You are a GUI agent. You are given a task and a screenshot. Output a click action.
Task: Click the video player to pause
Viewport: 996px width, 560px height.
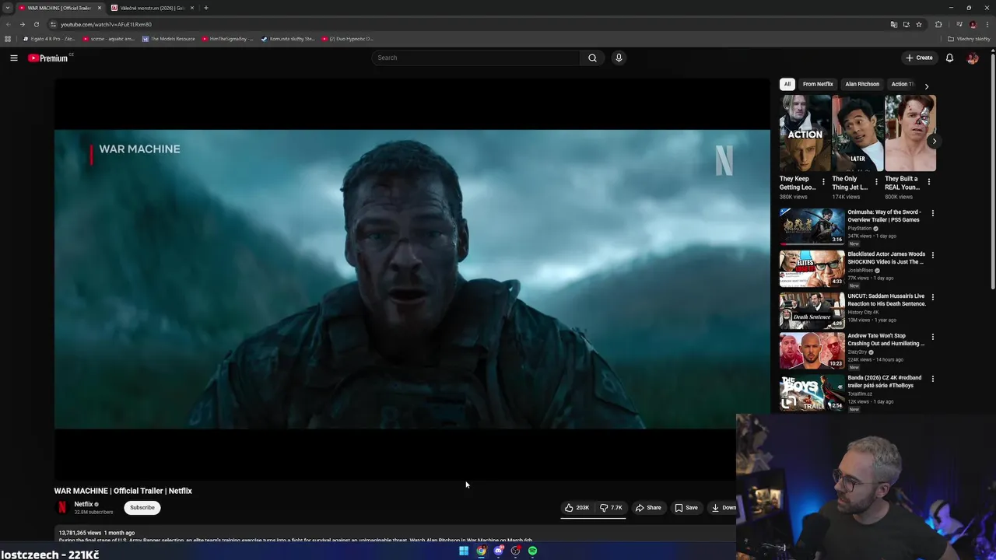[x=412, y=279]
